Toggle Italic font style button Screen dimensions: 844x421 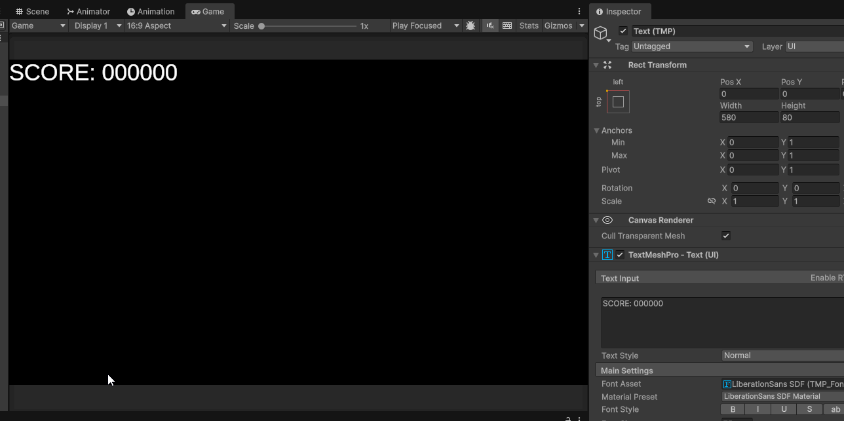758,409
